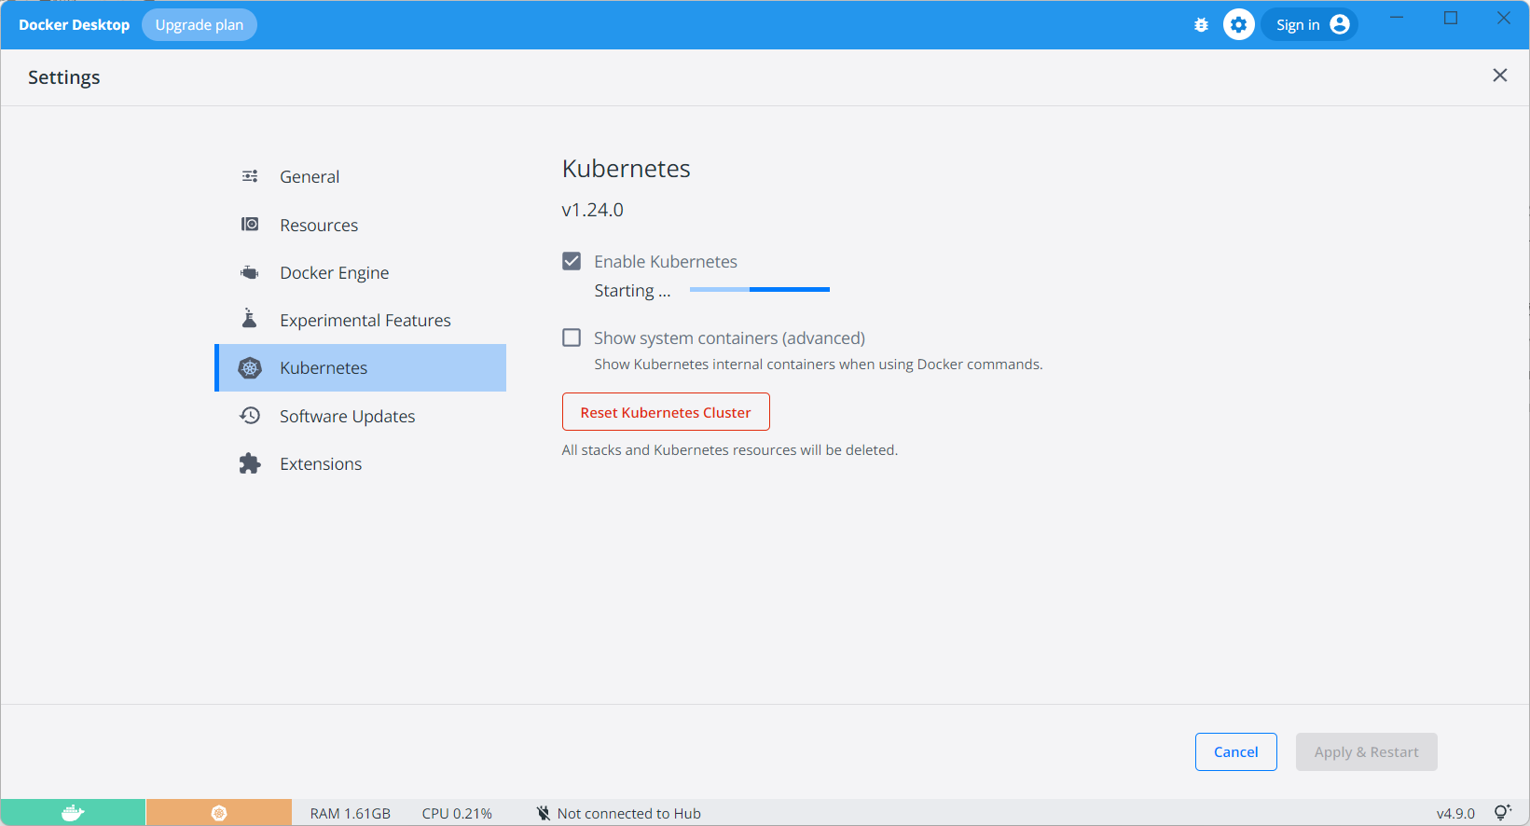Click the Cancel button
This screenshot has width=1530, height=826.
(x=1236, y=751)
